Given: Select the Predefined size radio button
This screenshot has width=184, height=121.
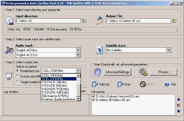Looking at the screenshot, I should click(17, 71).
